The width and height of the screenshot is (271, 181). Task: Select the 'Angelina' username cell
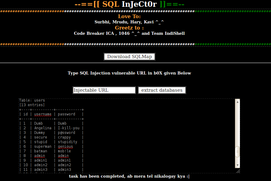[43, 128]
